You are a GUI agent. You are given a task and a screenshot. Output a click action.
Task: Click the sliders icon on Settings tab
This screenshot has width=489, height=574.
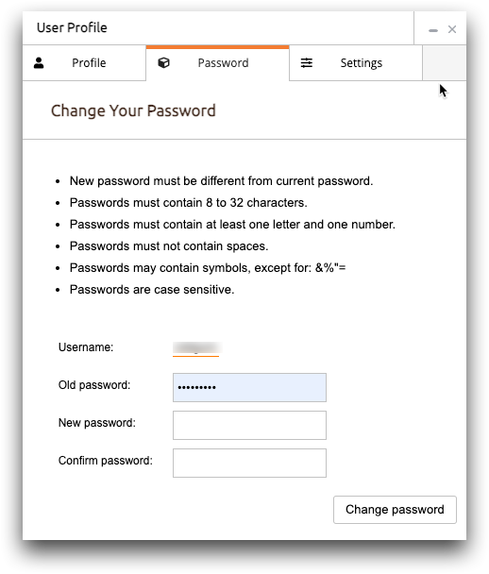pos(307,63)
